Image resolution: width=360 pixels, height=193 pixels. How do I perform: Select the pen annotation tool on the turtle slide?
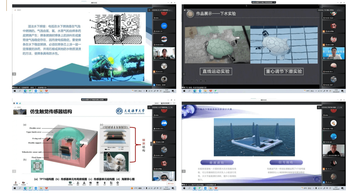[197, 81]
